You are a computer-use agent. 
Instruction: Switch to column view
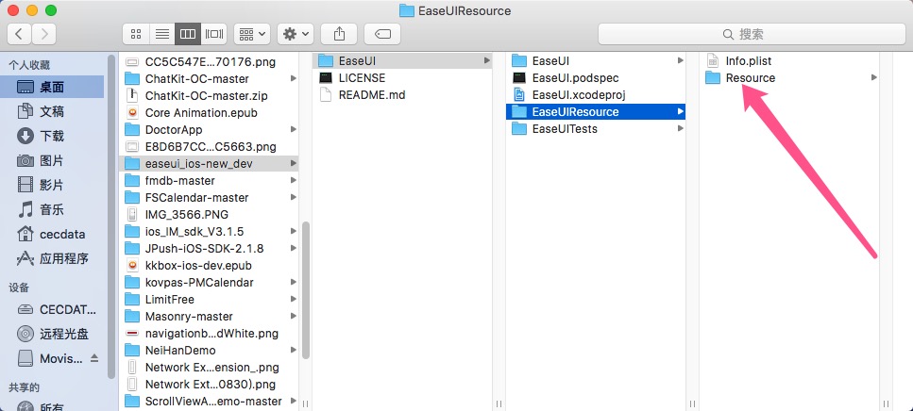click(188, 34)
